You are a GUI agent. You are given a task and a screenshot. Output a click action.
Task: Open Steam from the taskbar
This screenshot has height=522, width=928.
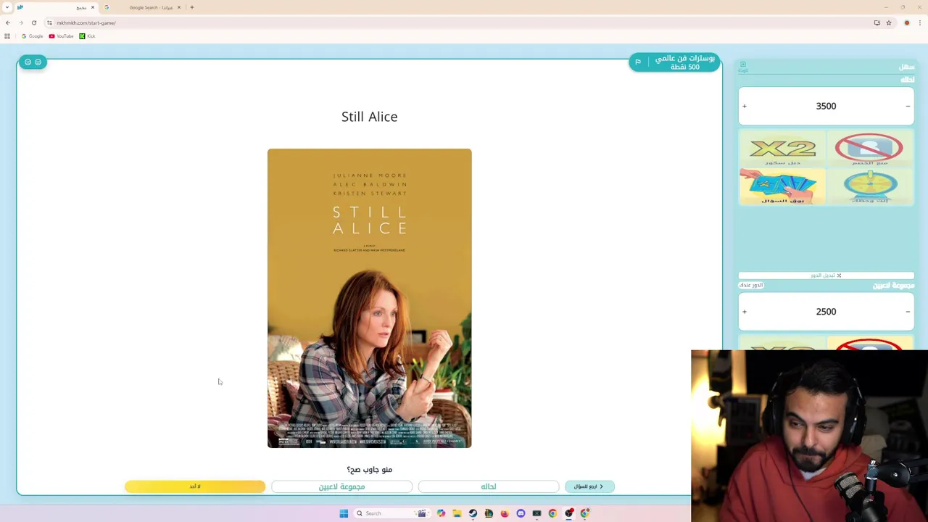pyautogui.click(x=473, y=513)
